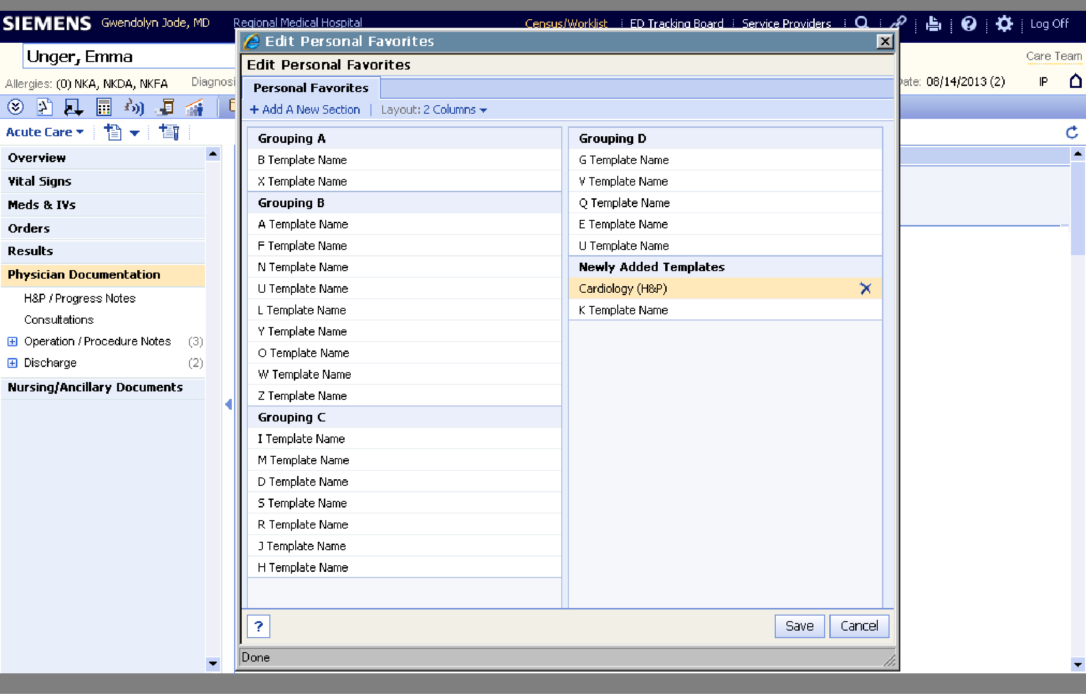Click the Add A New Section link
Viewport: 1086px width, 694px height.
[x=305, y=110]
